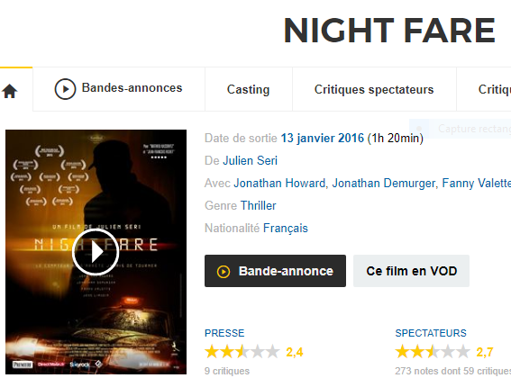Click the press star rating
Viewport: 511px width, 378px height.
(x=242, y=352)
